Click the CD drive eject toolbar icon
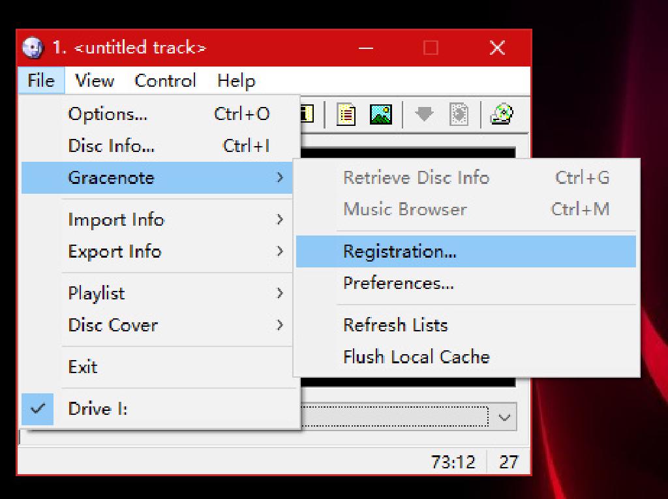 point(502,114)
